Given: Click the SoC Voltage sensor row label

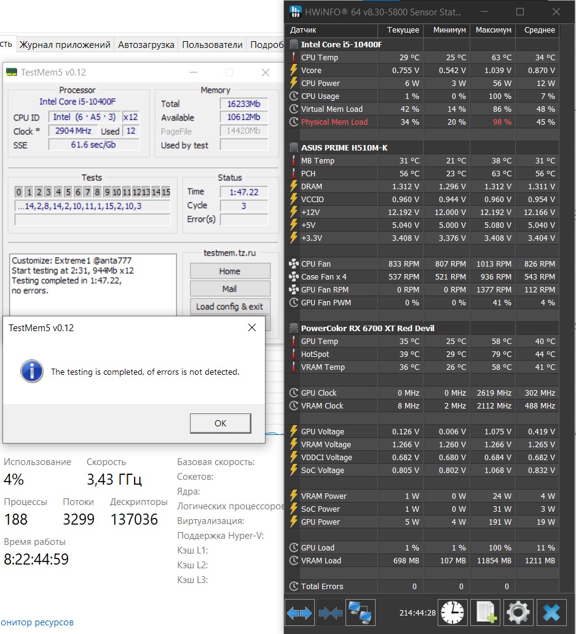Looking at the screenshot, I should 322,470.
